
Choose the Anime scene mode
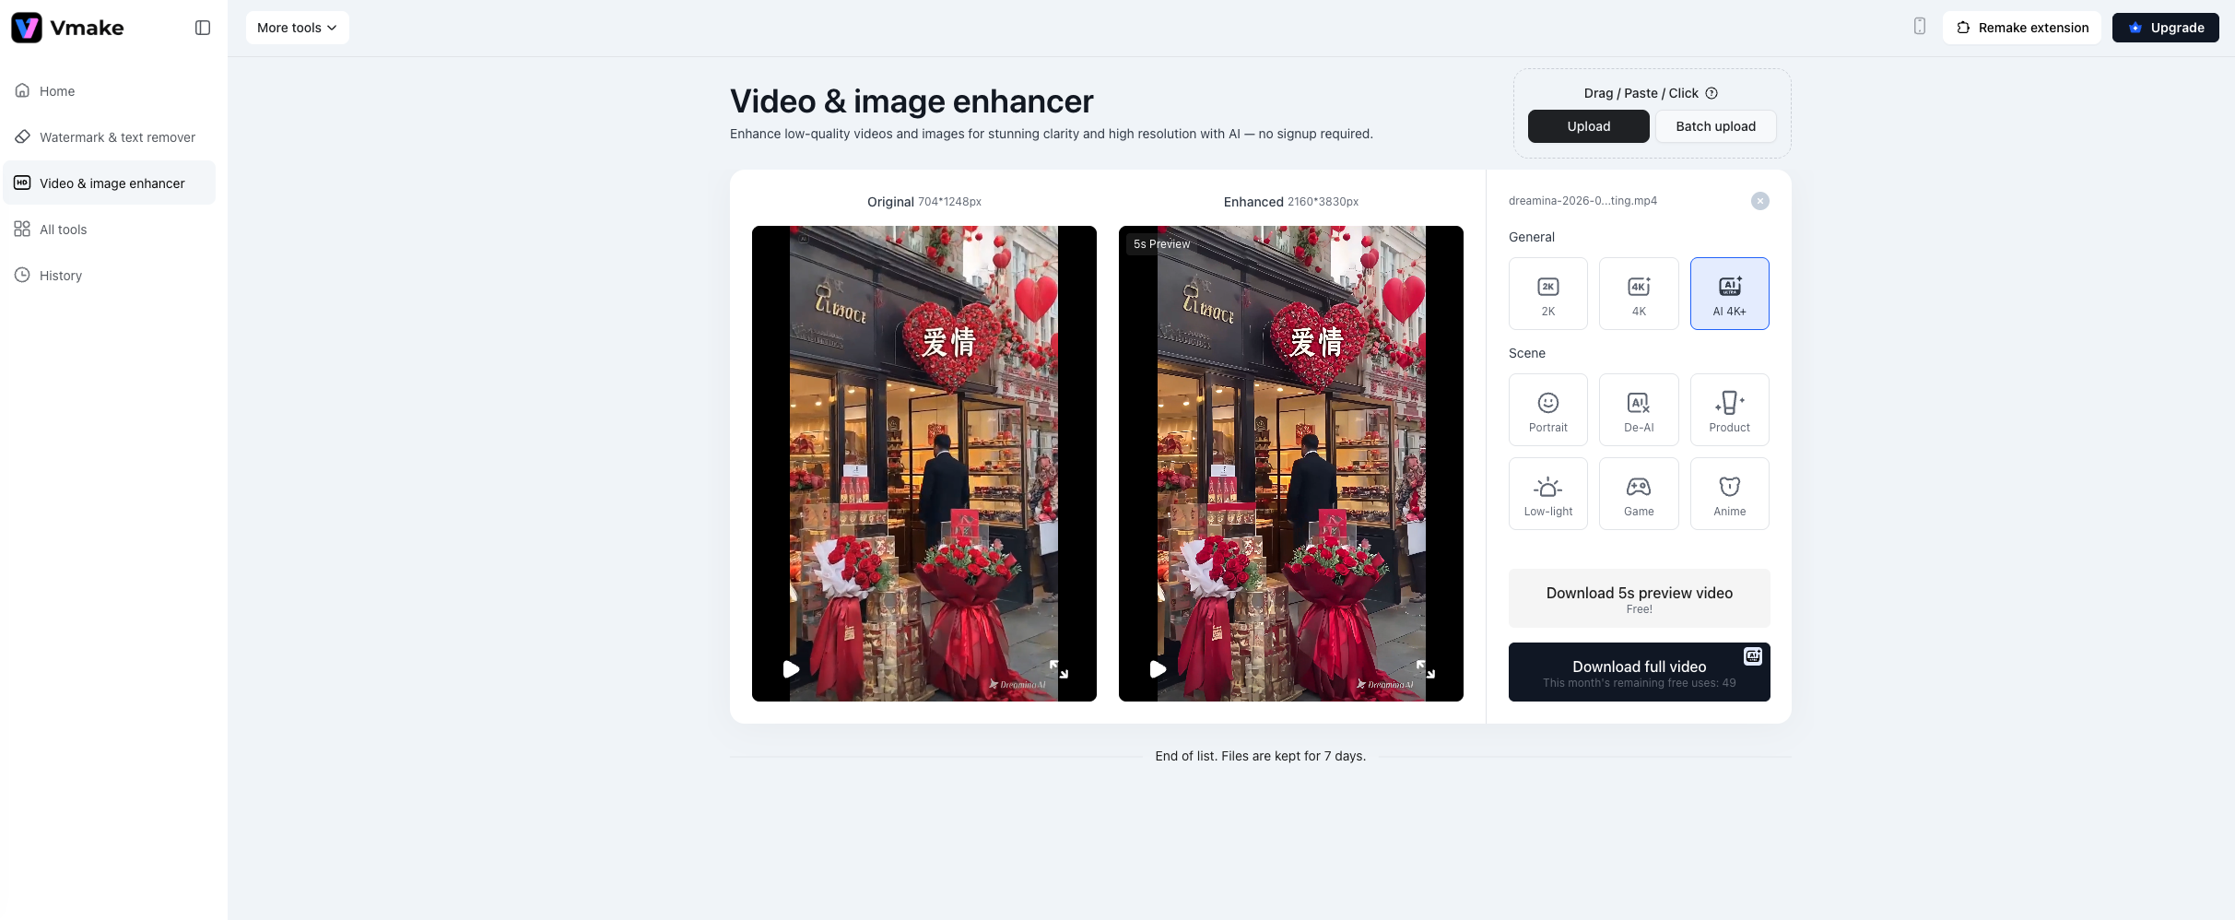[x=1729, y=493]
